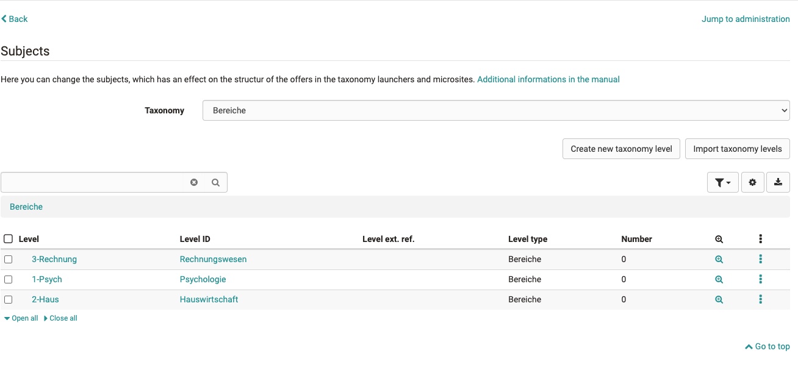Sort by Level ext. ref. column header
798x370 pixels.
[388, 239]
